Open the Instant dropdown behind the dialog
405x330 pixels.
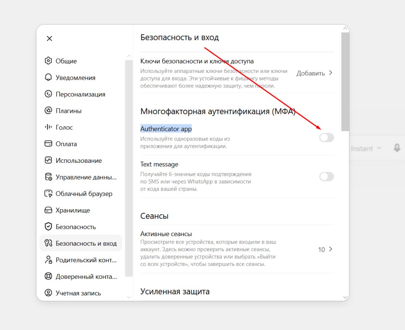[366, 149]
